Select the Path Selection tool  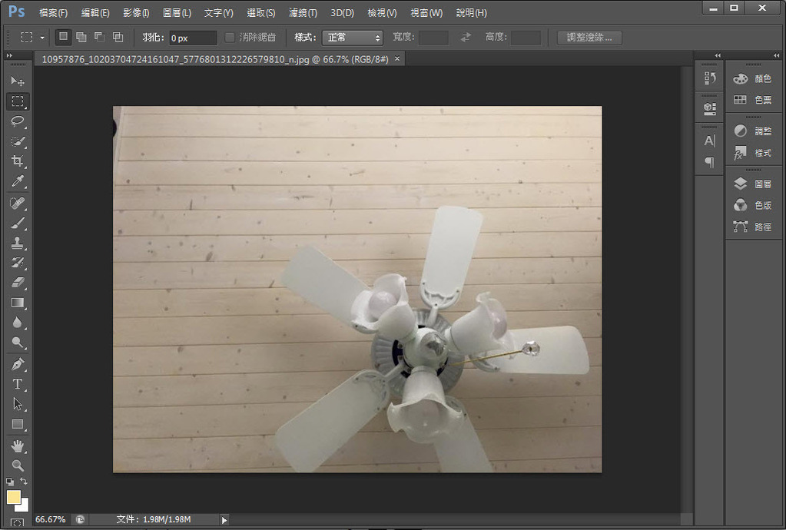click(x=18, y=404)
